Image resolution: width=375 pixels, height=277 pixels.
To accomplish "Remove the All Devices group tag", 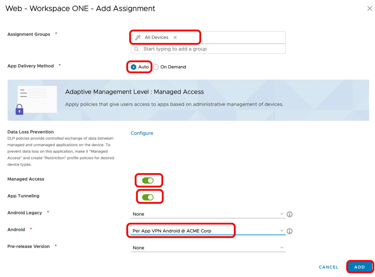I will coord(175,37).
